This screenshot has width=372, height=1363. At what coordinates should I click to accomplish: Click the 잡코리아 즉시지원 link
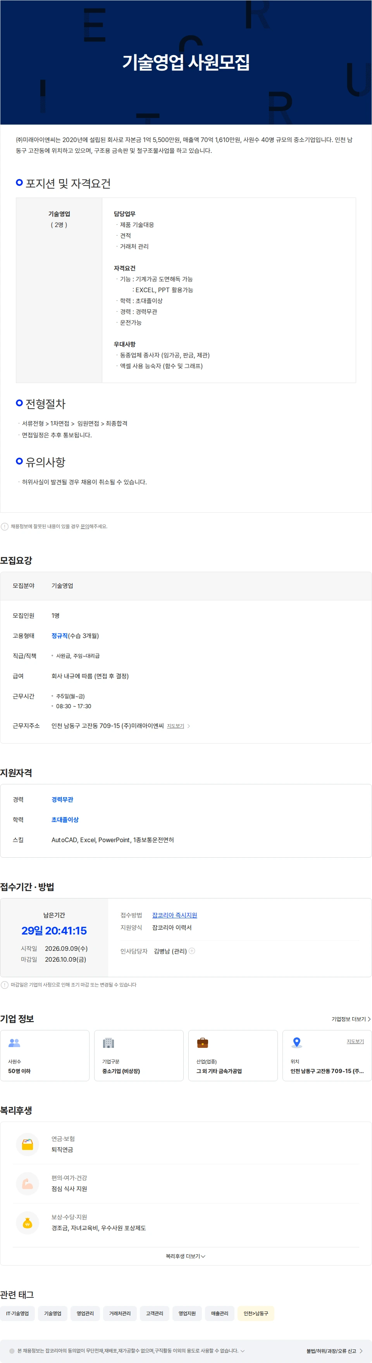click(174, 915)
